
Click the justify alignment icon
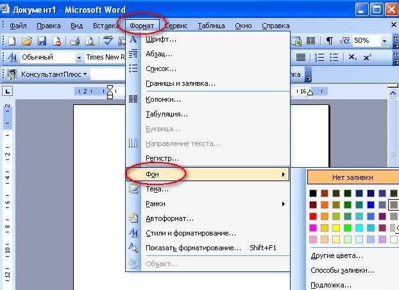301,57
